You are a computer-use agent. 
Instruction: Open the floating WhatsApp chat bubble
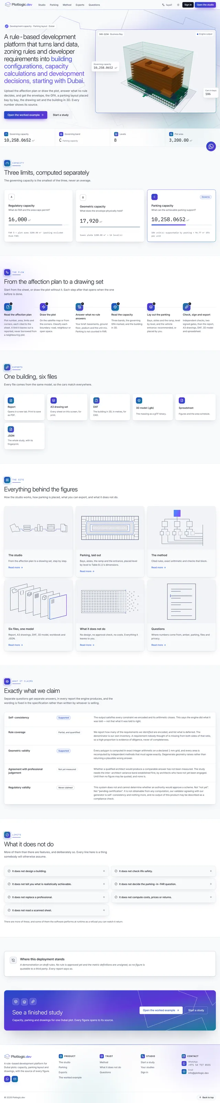coord(211,146)
